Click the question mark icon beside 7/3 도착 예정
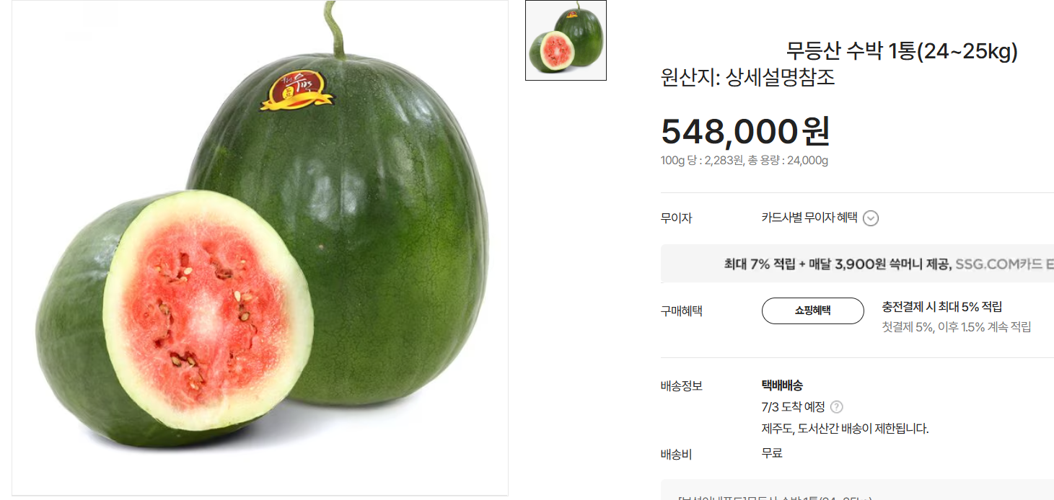The image size is (1054, 500). click(x=837, y=407)
